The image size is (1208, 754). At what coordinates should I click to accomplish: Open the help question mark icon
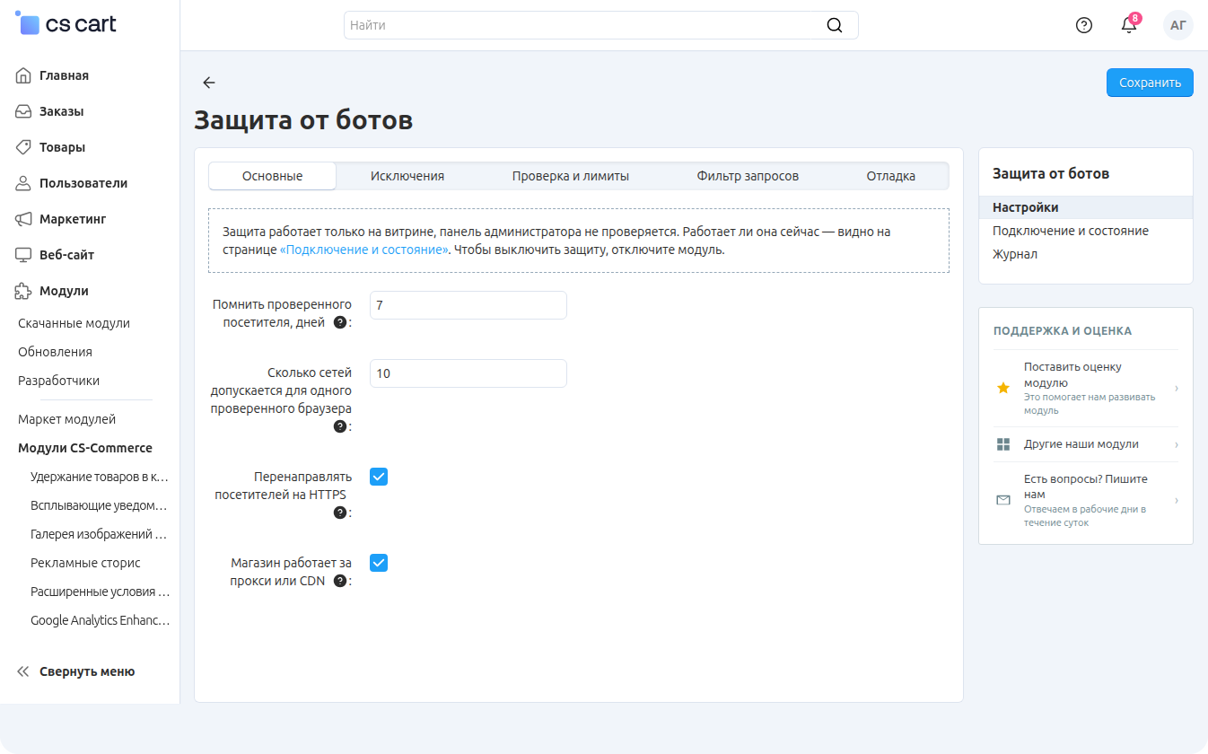click(x=1084, y=25)
